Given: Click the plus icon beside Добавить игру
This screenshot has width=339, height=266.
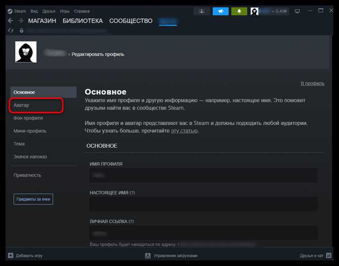Looking at the screenshot, I should 10,256.
